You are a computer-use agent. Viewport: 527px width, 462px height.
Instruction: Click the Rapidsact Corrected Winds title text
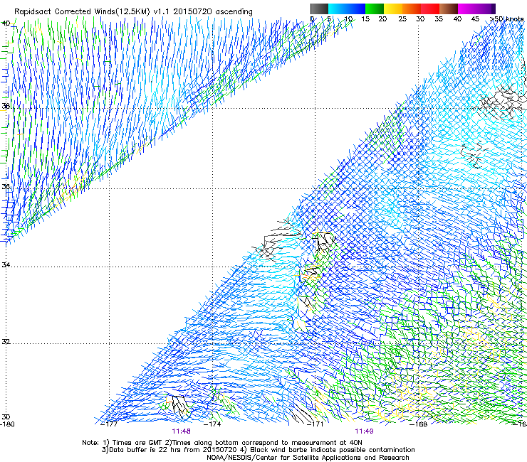tap(133, 11)
